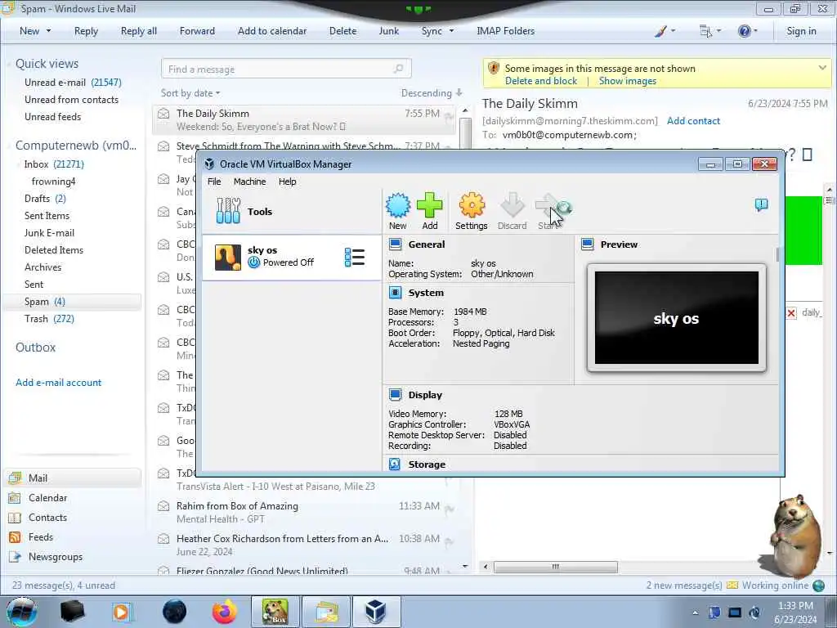Collapse the Computernewb account tree

(9, 146)
